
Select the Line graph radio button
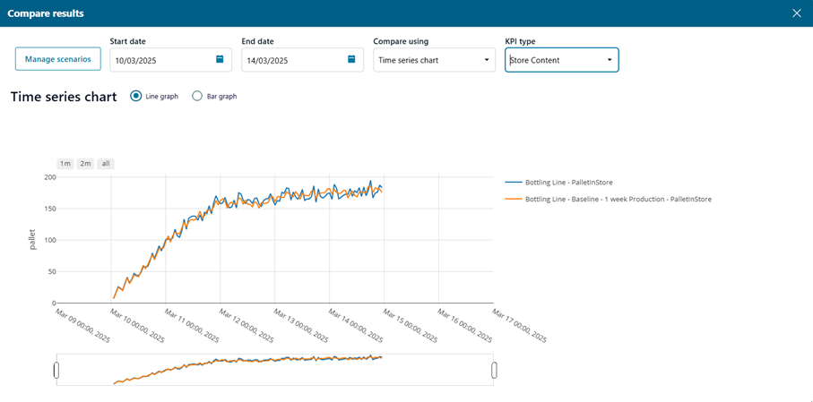click(136, 96)
